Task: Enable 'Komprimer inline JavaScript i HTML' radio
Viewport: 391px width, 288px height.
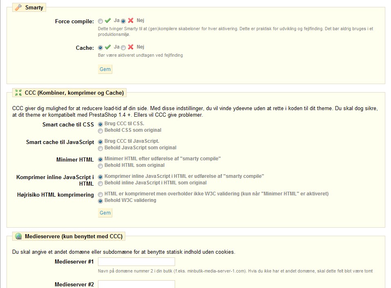Action: coord(100,177)
